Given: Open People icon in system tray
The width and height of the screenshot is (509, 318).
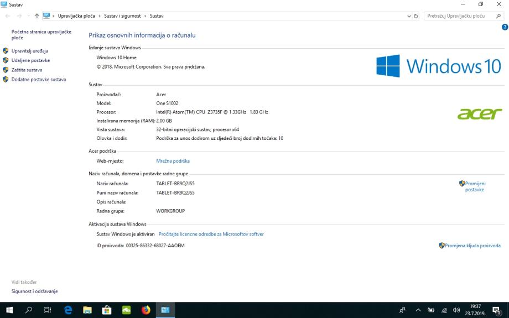Looking at the screenshot, I should click(403, 310).
